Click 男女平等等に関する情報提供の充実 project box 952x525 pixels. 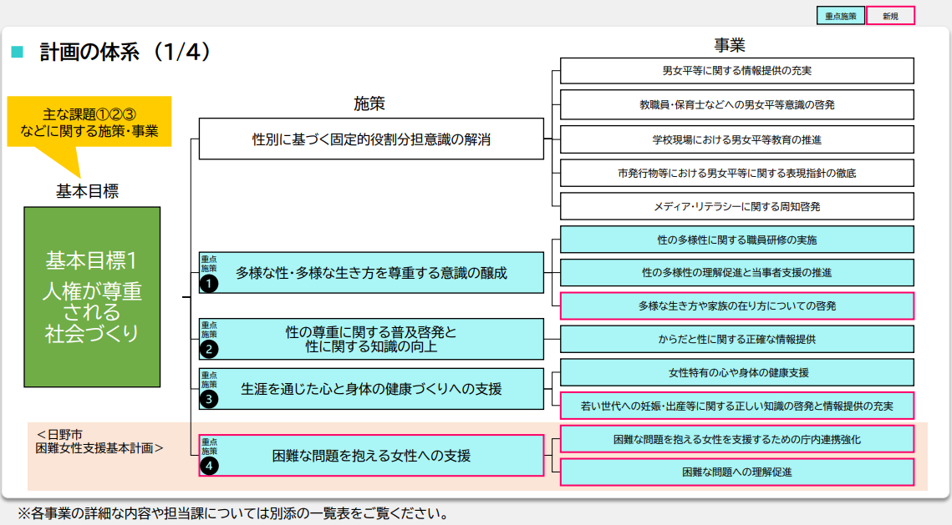click(736, 71)
